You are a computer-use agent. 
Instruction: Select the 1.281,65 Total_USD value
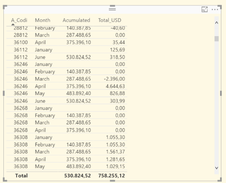116,159
